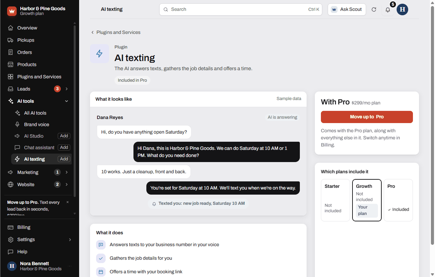The width and height of the screenshot is (435, 277).
Task: Collapse the AI tools section chevron
Action: (67, 101)
